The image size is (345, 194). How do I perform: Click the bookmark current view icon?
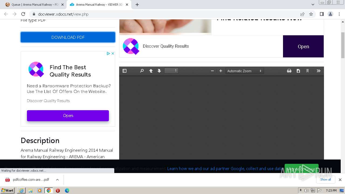coord(308,71)
